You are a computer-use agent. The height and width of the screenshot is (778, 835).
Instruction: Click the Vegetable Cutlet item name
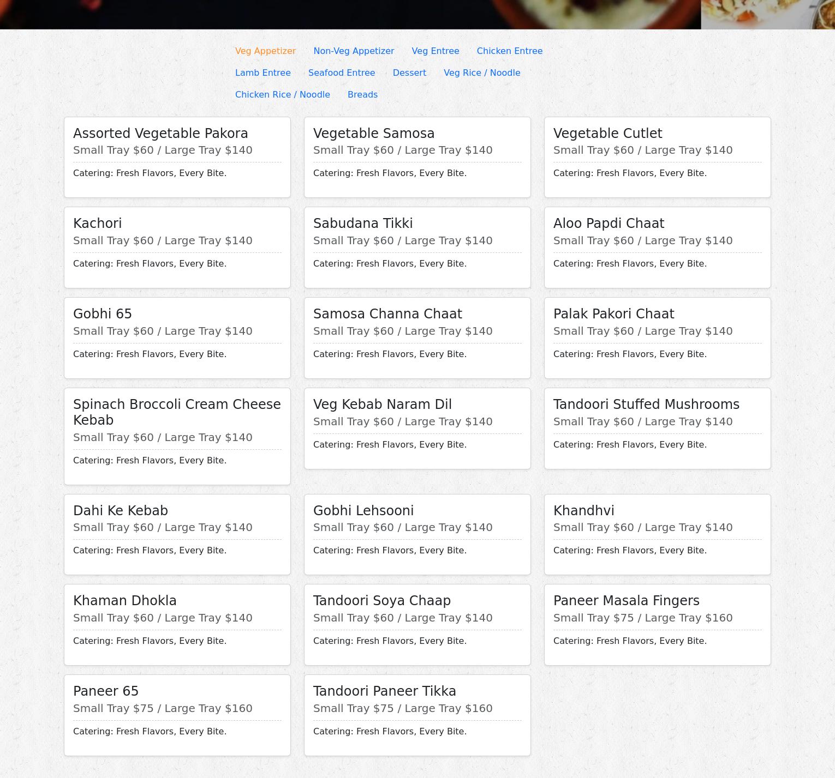pyautogui.click(x=608, y=134)
